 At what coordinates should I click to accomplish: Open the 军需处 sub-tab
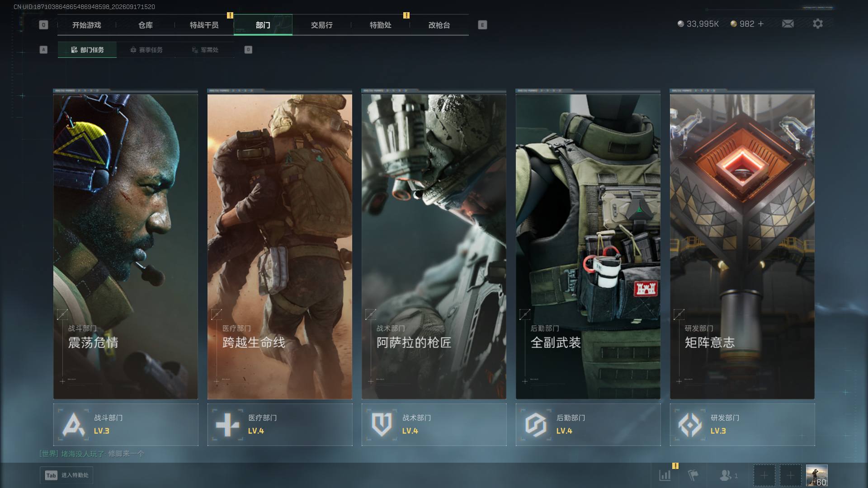[205, 50]
